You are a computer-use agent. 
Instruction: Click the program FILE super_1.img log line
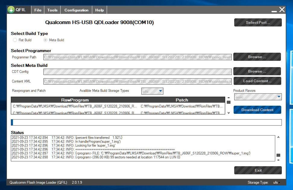(131, 153)
